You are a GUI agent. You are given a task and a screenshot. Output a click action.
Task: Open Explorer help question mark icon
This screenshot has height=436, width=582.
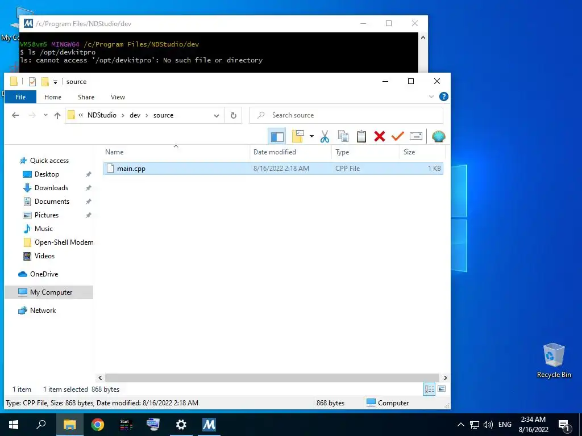click(443, 97)
